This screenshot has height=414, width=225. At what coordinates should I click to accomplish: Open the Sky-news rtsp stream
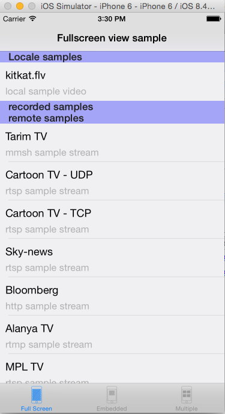(x=113, y=257)
